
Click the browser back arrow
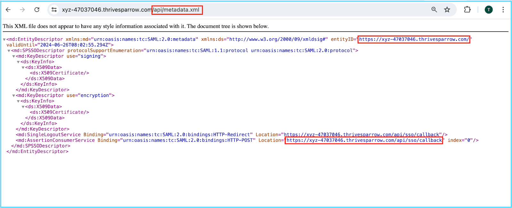[8, 10]
